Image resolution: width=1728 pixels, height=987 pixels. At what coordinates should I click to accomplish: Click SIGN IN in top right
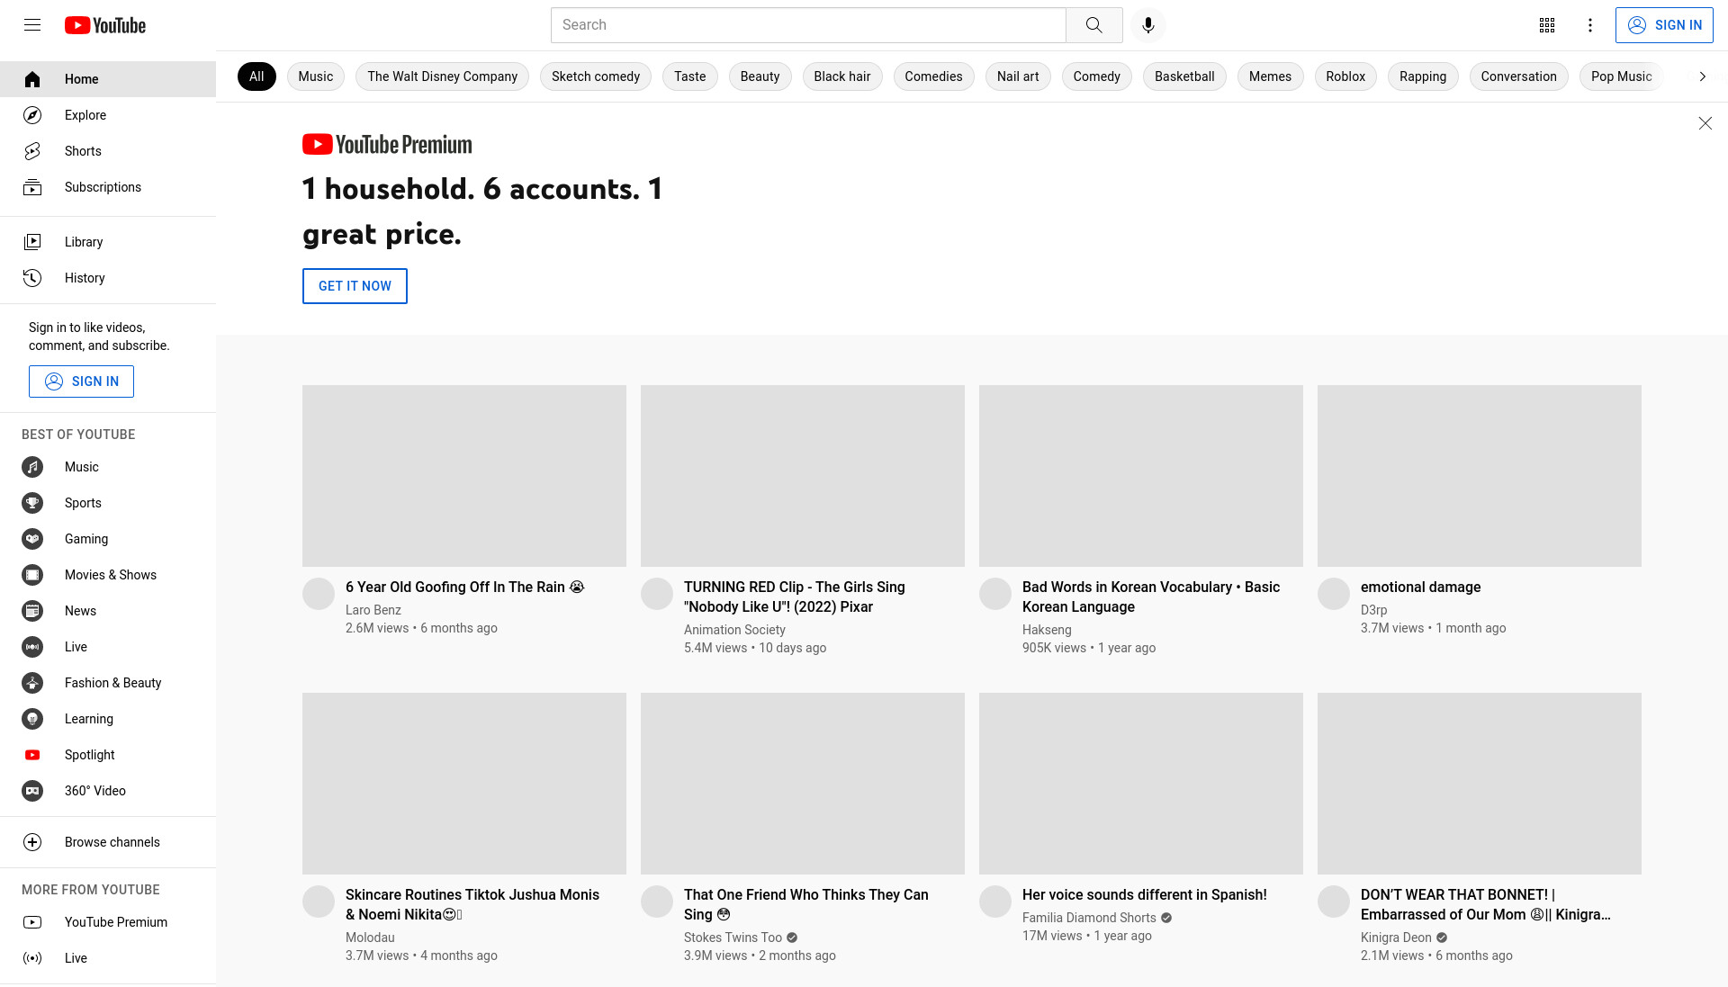pos(1664,25)
